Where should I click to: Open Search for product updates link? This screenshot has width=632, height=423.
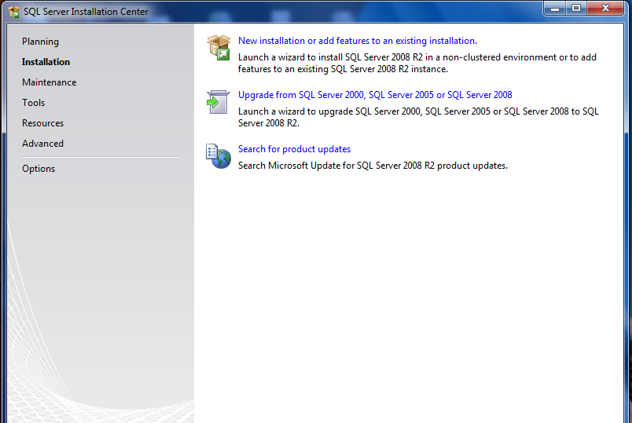coord(294,149)
